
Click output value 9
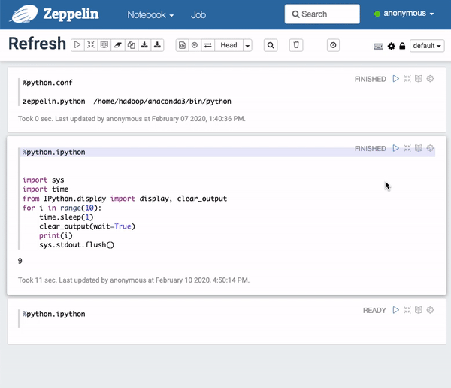[20, 261]
